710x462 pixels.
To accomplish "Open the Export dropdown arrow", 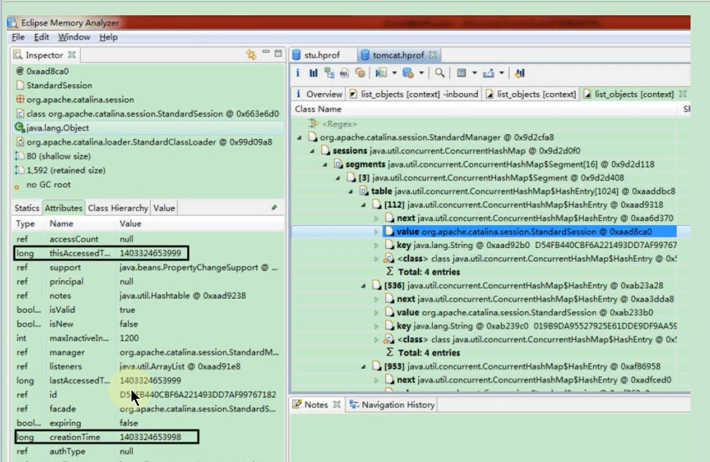I will click(x=501, y=73).
